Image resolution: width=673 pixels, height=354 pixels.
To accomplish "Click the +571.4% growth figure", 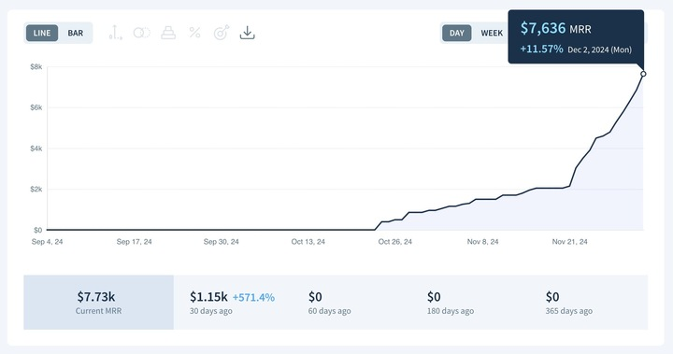I will coord(253,297).
